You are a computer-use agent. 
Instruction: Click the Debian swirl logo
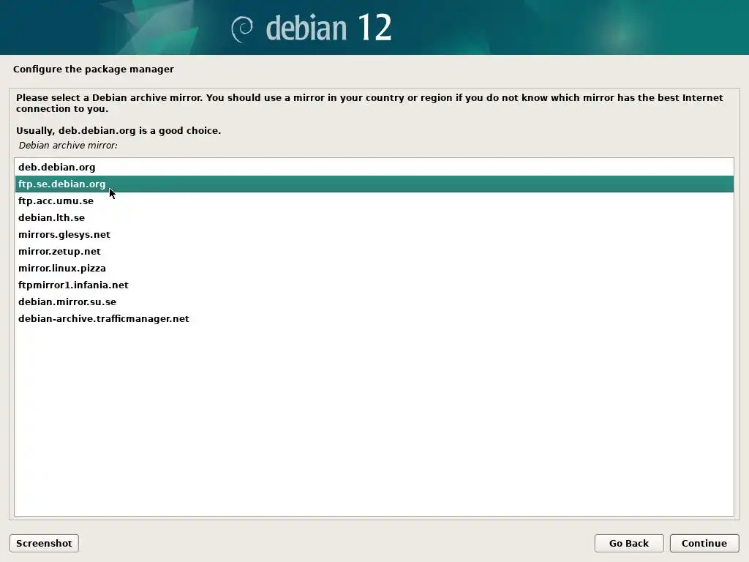[x=242, y=29]
